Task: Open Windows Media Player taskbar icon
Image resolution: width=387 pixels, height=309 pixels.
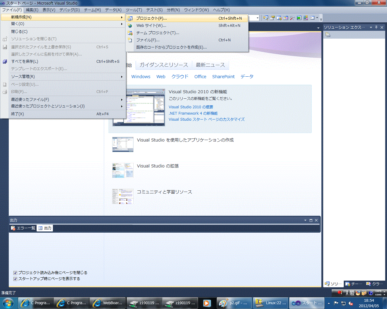Action: (207, 303)
